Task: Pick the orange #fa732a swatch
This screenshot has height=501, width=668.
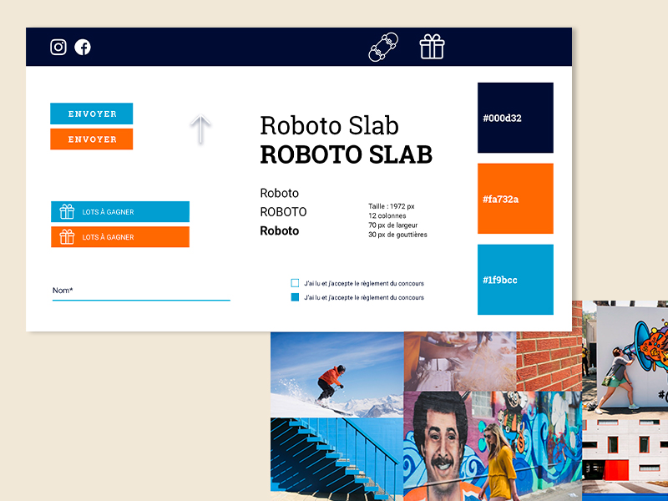Action: (515, 199)
